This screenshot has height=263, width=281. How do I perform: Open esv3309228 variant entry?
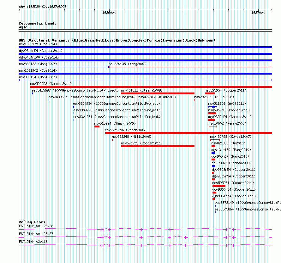point(117,110)
